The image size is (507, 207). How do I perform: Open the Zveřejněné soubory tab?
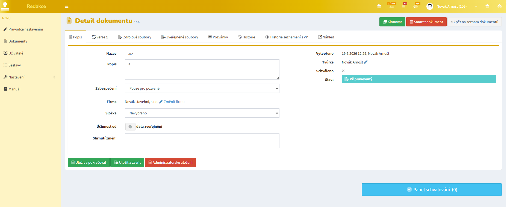(180, 37)
